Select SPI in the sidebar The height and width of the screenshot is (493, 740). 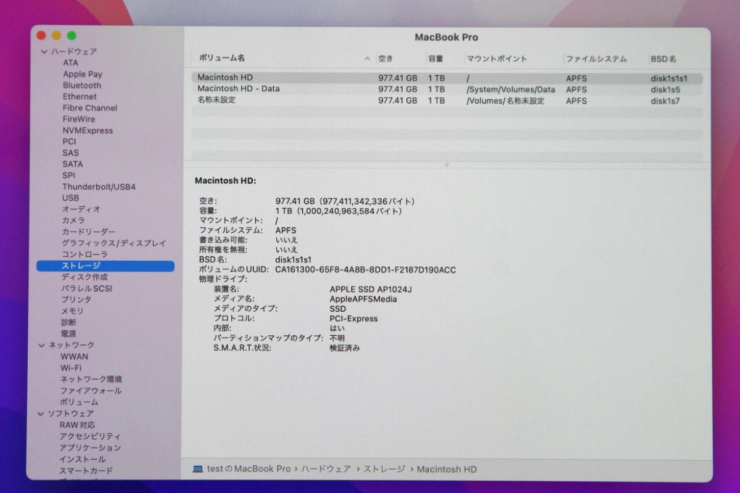point(68,175)
